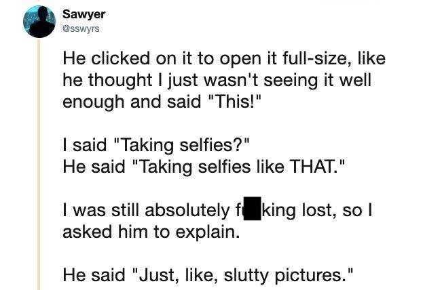Select the final line "He said Just, like"
Image resolution: width=423 pixels, height=290 pixels.
point(208,276)
